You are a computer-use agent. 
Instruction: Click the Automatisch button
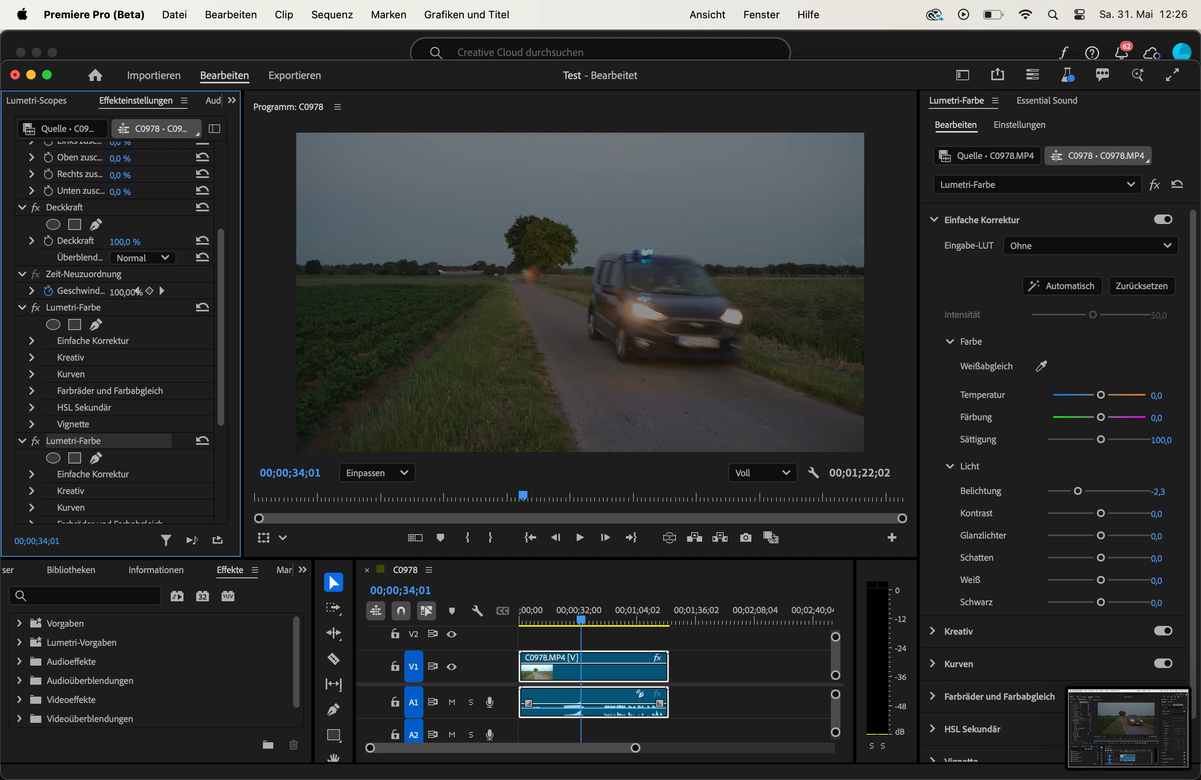1062,286
